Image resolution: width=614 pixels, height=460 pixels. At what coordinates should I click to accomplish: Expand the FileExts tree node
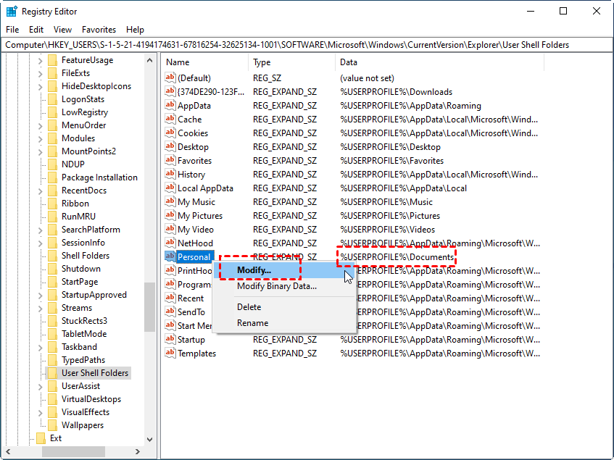click(41, 74)
